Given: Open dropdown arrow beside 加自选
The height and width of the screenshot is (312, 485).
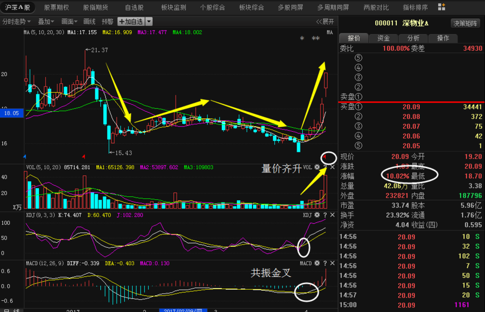Looking at the screenshot, I should tap(149, 22).
